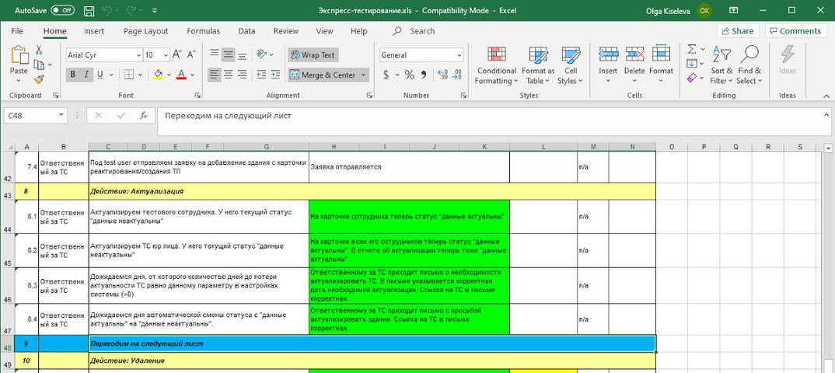Switch to the Review tab

coord(286,31)
